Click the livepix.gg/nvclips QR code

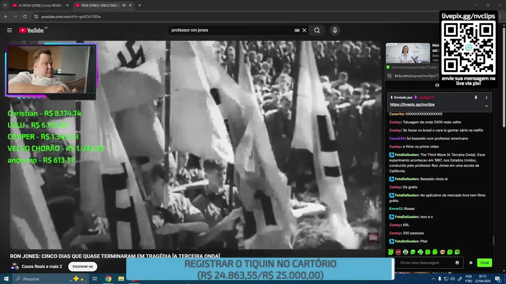coord(468,47)
